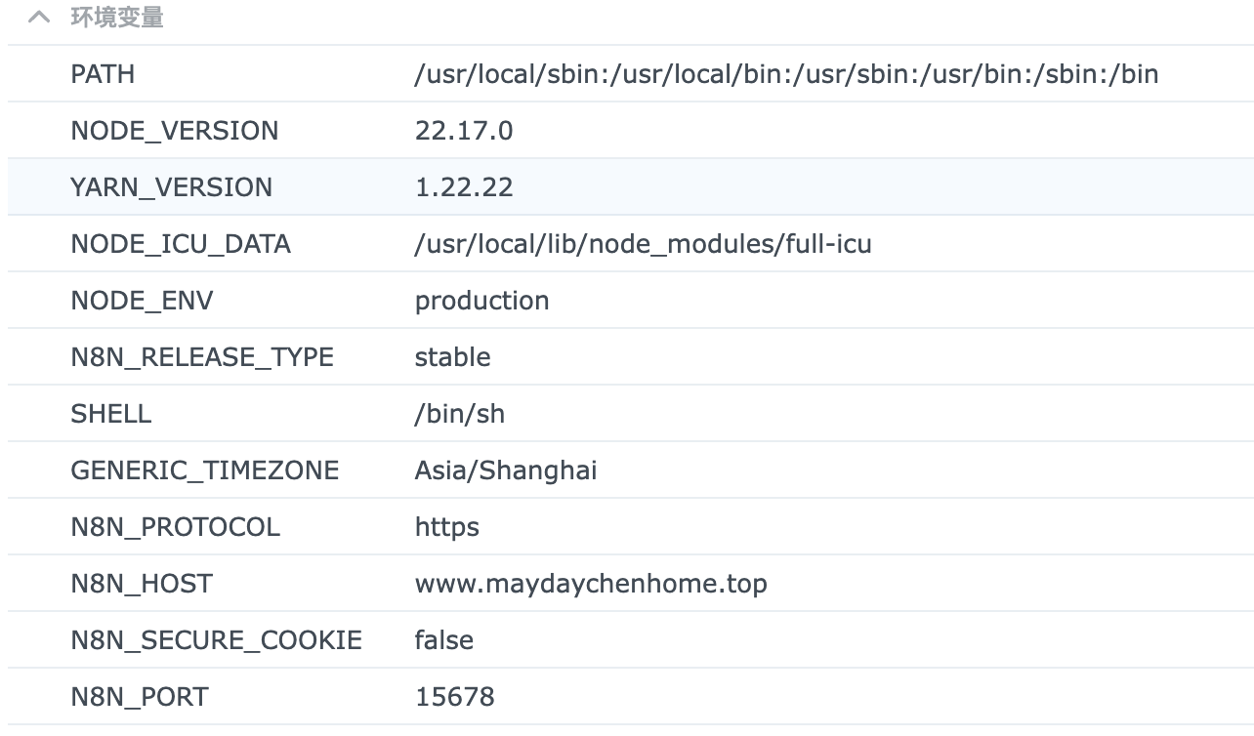The height and width of the screenshot is (736, 1254).
Task: Click the www.maydaychenhome.top host value
Action: (590, 584)
